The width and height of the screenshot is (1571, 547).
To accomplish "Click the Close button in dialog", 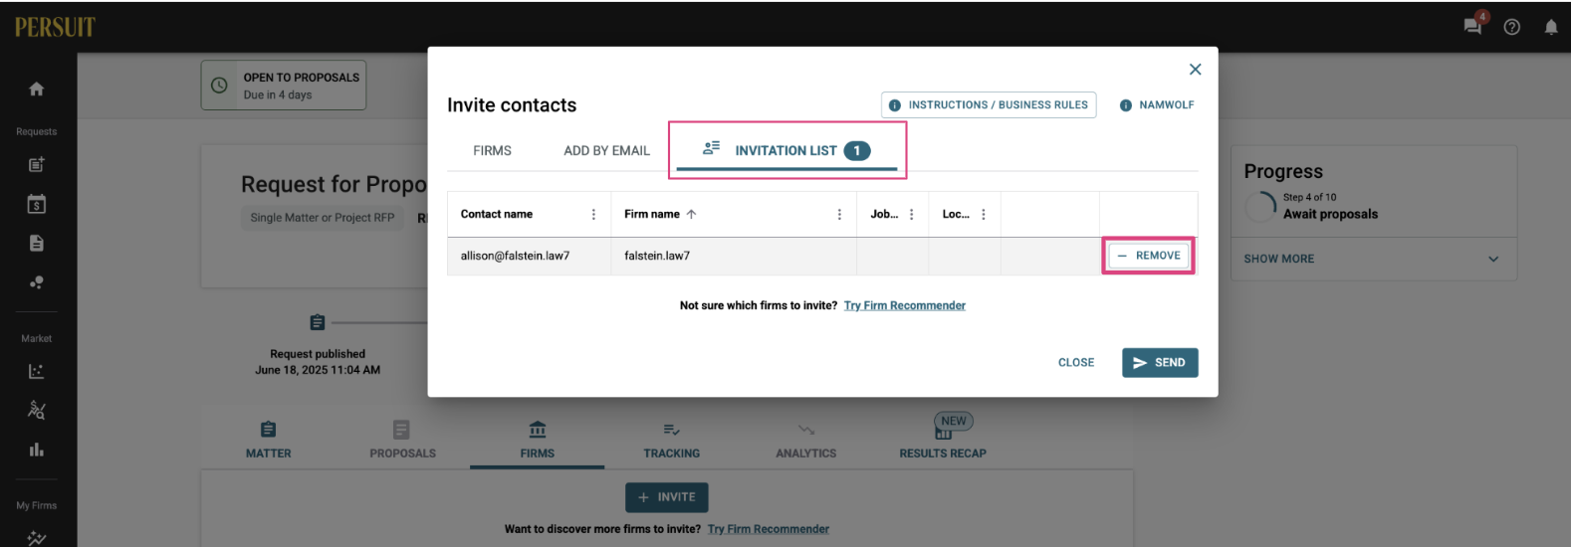I will click(x=1075, y=363).
